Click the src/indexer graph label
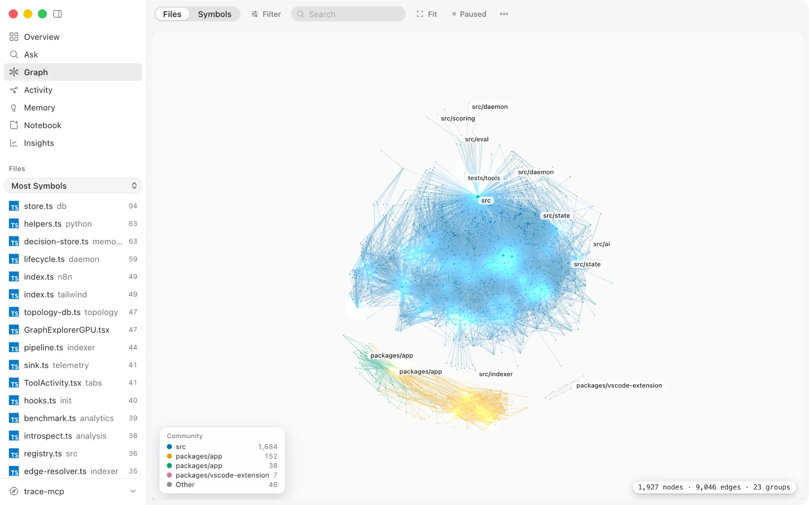Image resolution: width=809 pixels, height=505 pixels. (x=496, y=374)
